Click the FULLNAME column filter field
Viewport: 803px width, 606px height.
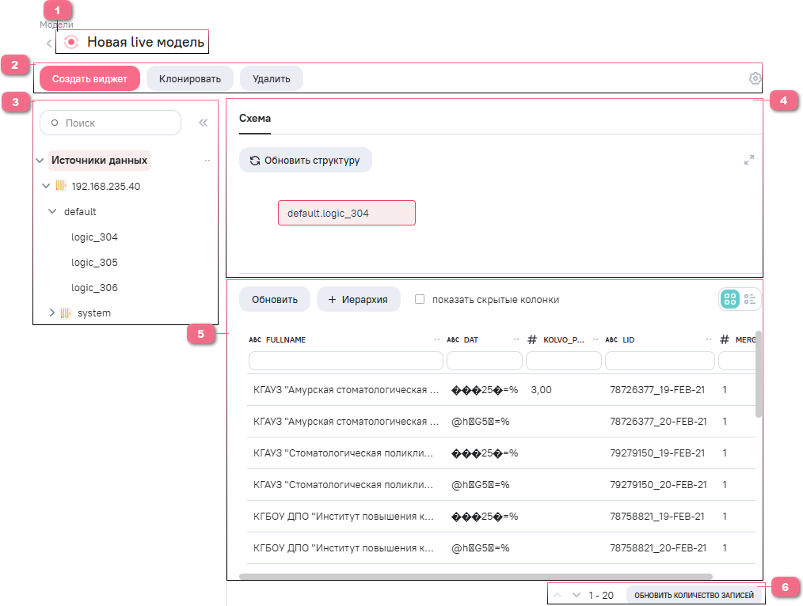click(346, 361)
